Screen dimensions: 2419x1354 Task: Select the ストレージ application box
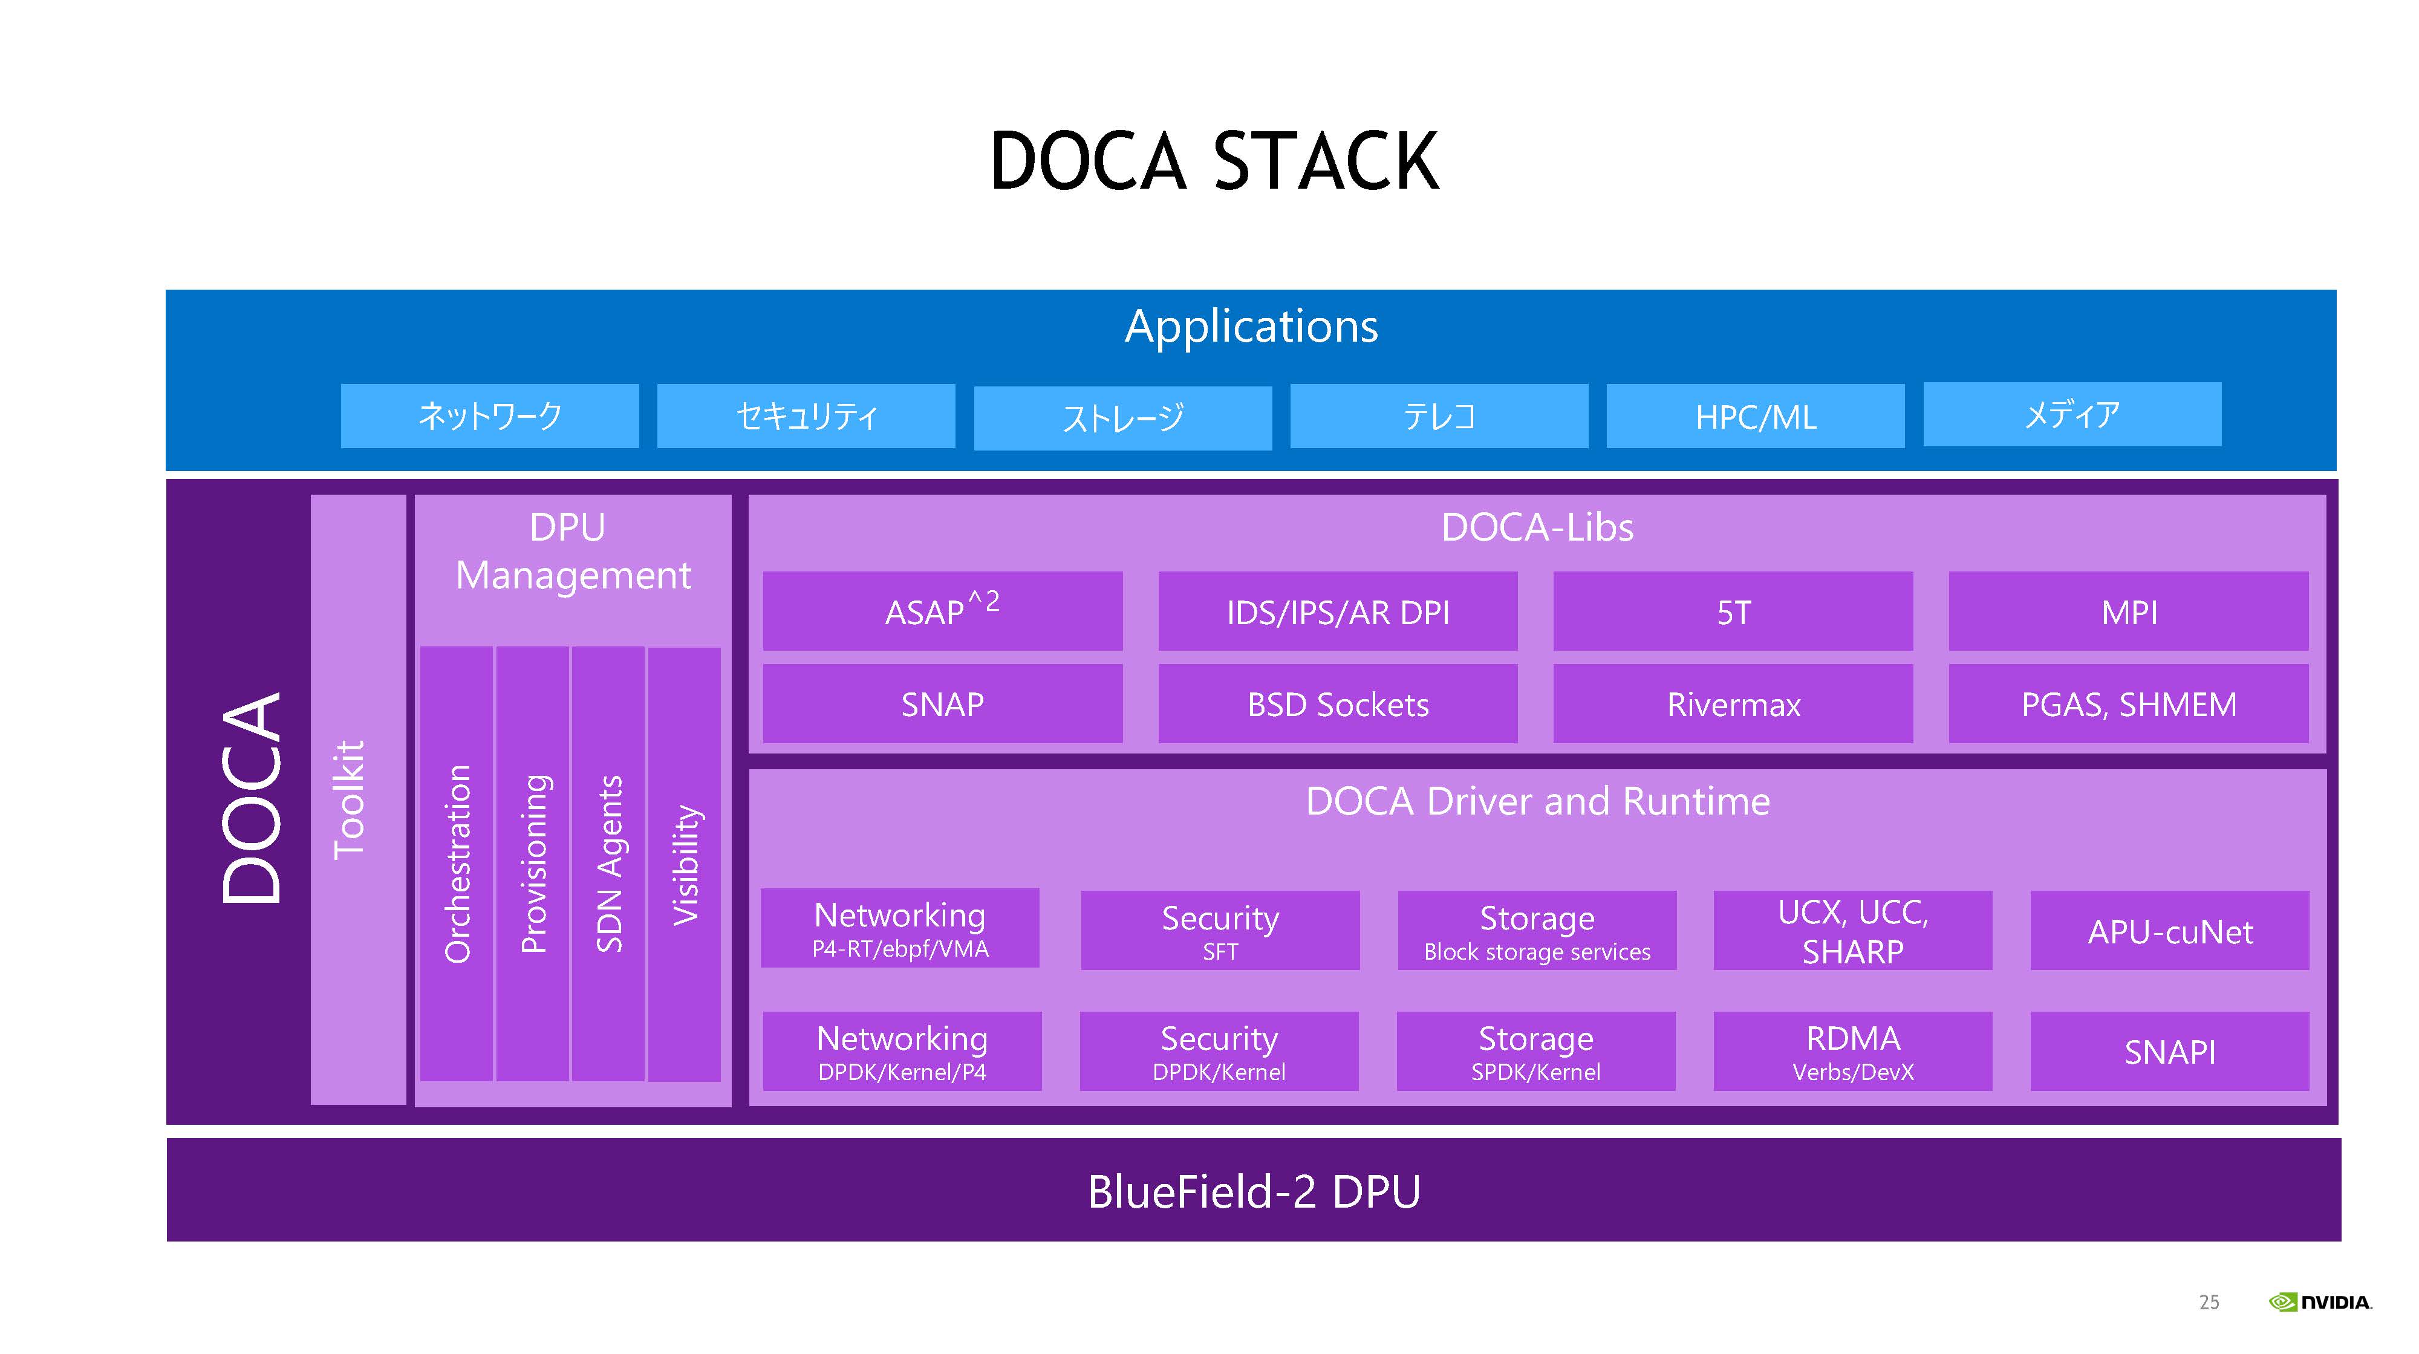coord(1122,418)
